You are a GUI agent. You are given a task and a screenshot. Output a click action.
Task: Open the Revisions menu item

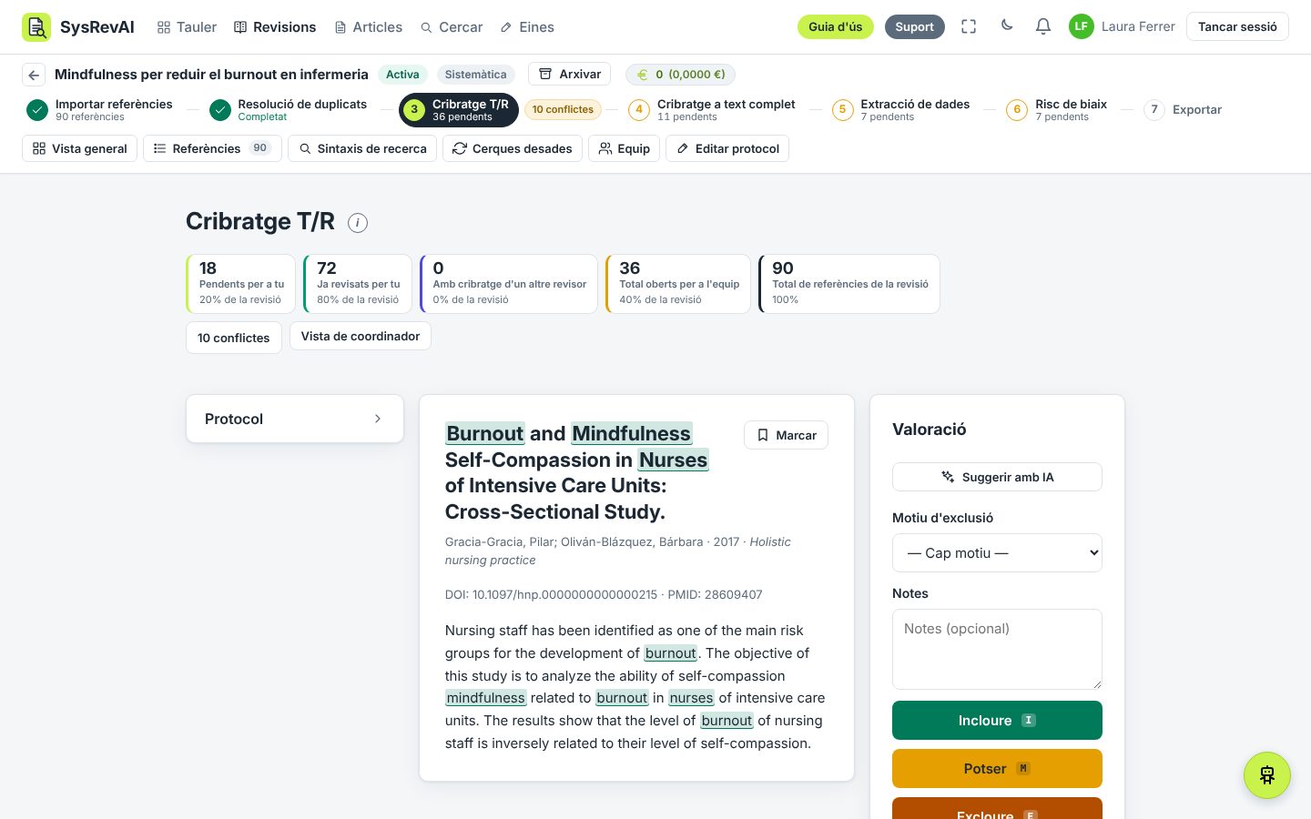coord(275,27)
